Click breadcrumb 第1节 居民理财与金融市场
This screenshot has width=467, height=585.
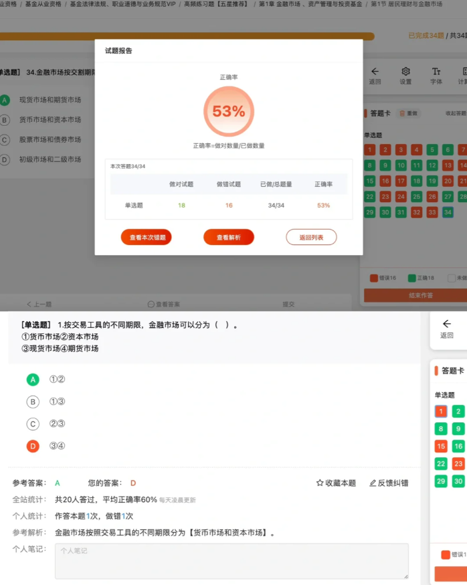coord(407,4)
